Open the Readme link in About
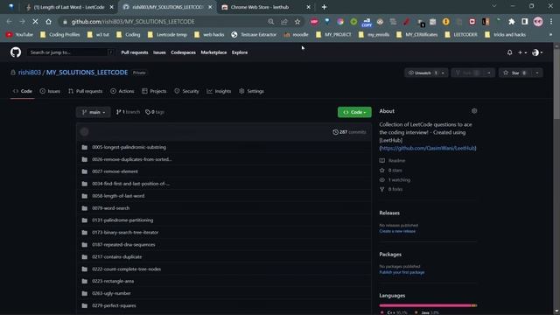Image resolution: width=560 pixels, height=315 pixels. (x=392, y=161)
